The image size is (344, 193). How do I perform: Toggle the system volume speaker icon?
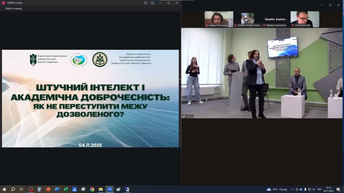pyautogui.click(x=314, y=189)
